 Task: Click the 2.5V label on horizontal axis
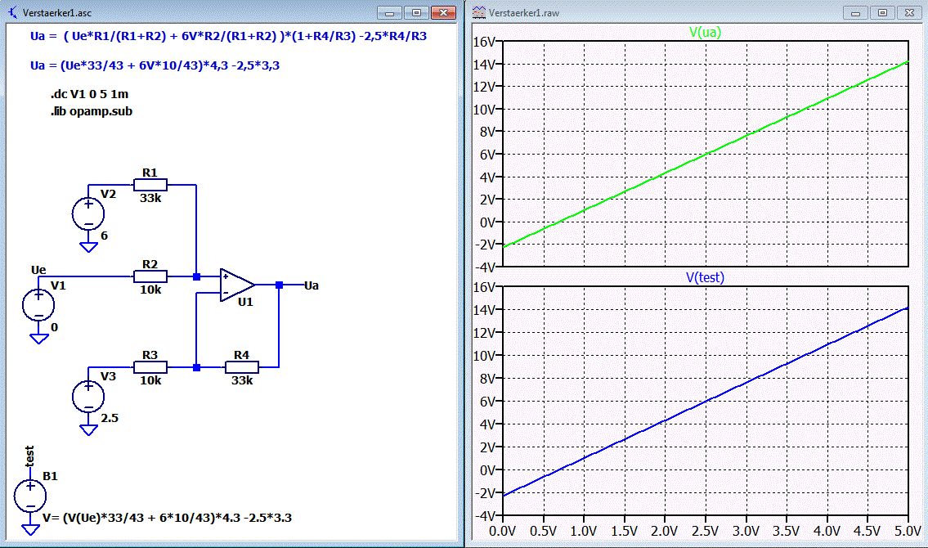(705, 531)
